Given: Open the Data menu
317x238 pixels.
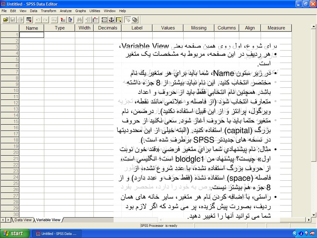Looking at the screenshot, I should [33, 11].
